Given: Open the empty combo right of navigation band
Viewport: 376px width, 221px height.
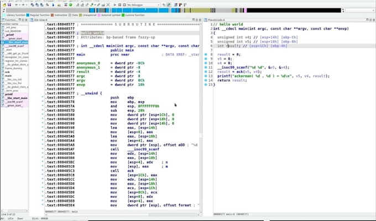Looking at the screenshot, I should coord(360,10).
